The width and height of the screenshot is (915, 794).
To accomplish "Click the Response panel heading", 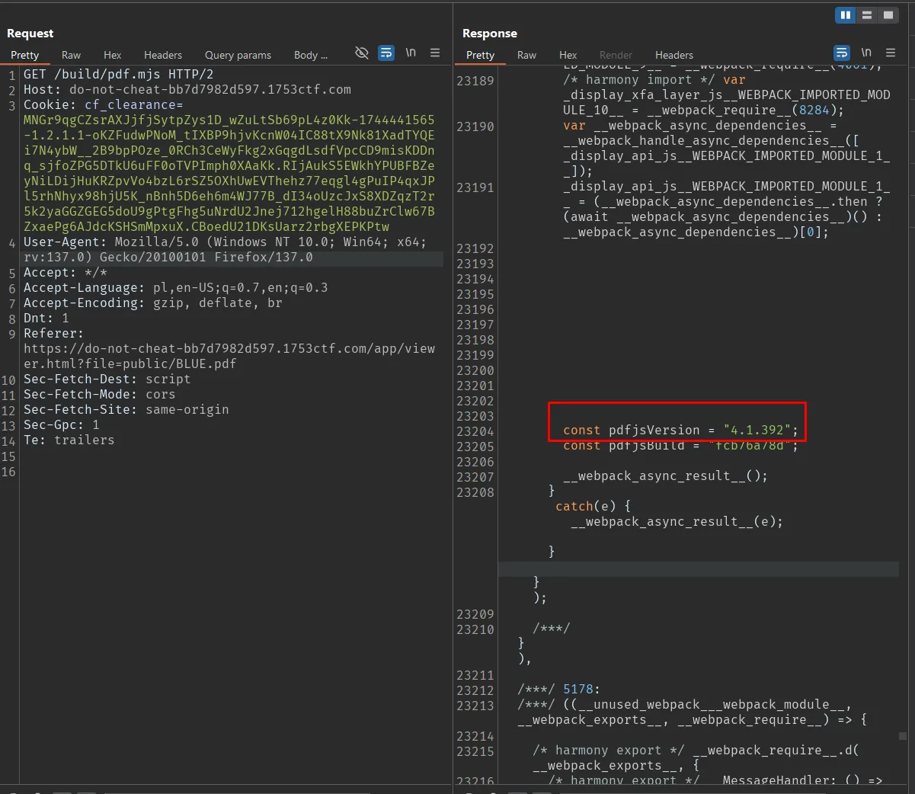I will (490, 34).
